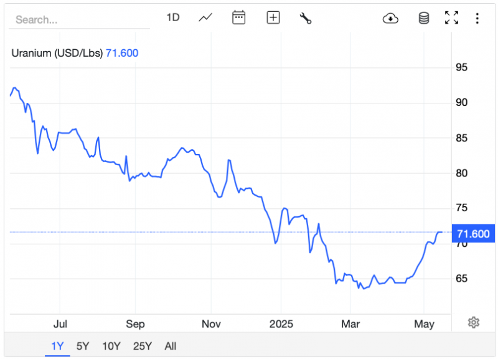Click the Search input field
Viewport: 498px width, 359px height.
78,19
